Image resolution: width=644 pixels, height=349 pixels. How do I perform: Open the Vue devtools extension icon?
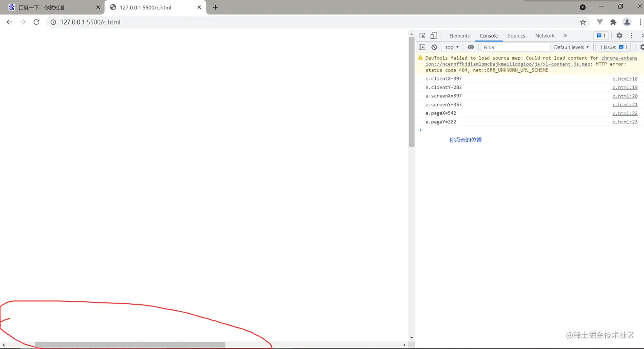point(600,22)
